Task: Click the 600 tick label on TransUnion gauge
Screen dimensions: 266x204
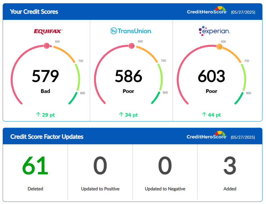Action: [x=140, y=42]
